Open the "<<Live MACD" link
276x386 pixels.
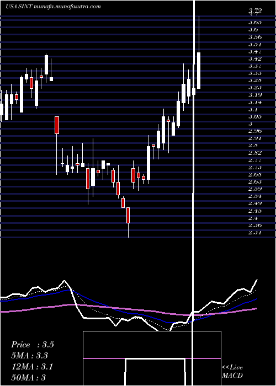point(232,372)
